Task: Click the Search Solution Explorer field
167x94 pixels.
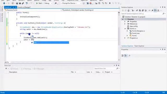Action: pyautogui.click(x=142, y=14)
